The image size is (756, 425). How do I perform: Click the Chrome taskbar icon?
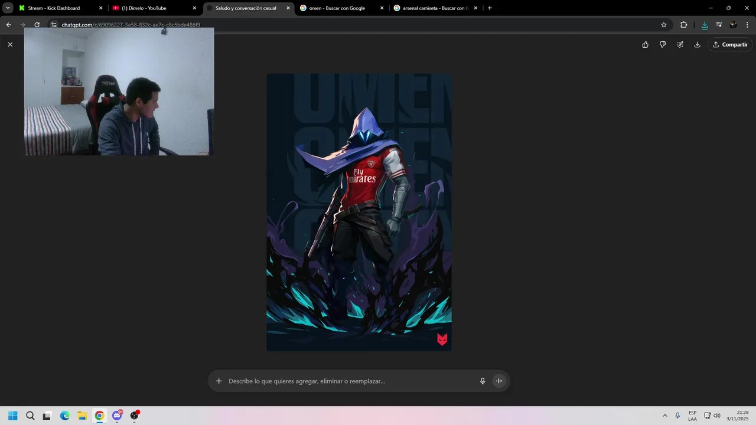[100, 416]
